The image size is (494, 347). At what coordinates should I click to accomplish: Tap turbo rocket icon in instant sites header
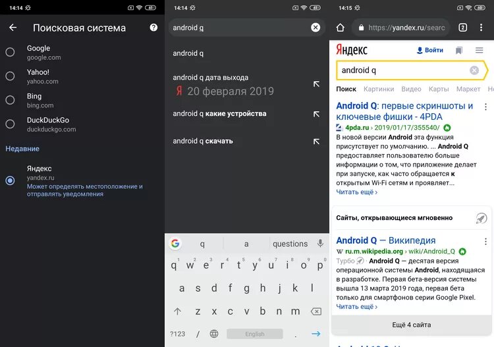coord(481,218)
